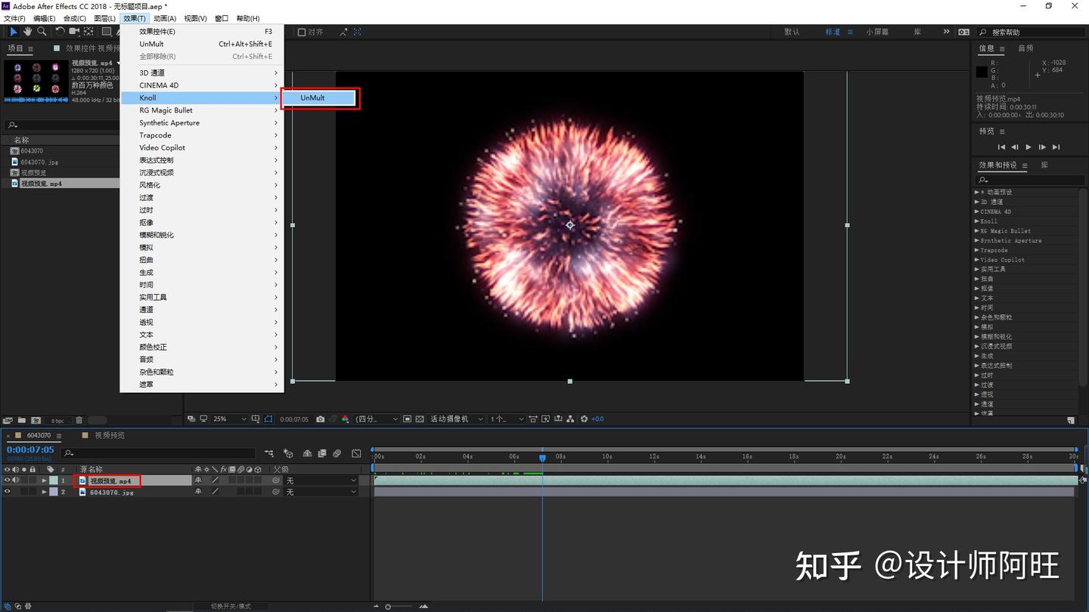Select UnMult from the Knoll submenu

pyautogui.click(x=312, y=97)
